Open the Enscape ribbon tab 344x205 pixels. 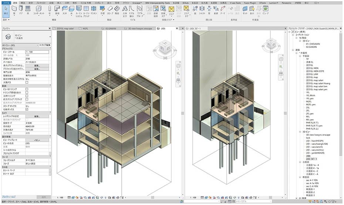(138, 2)
